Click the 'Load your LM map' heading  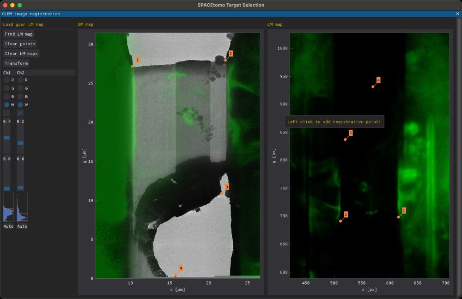23,24
